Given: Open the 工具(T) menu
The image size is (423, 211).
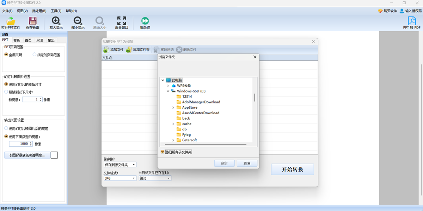Looking at the screenshot, I should (x=56, y=11).
